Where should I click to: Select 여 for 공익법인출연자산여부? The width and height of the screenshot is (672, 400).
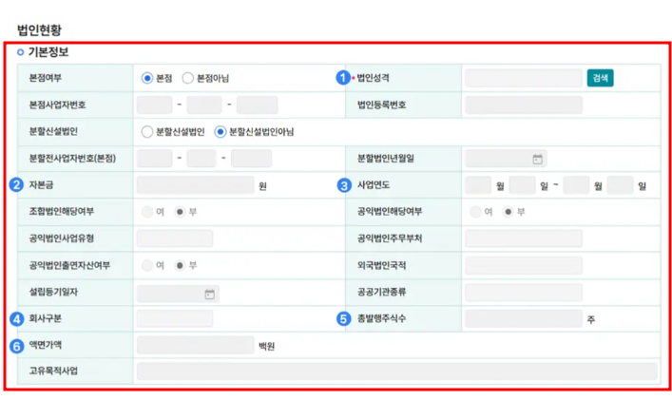pos(147,265)
